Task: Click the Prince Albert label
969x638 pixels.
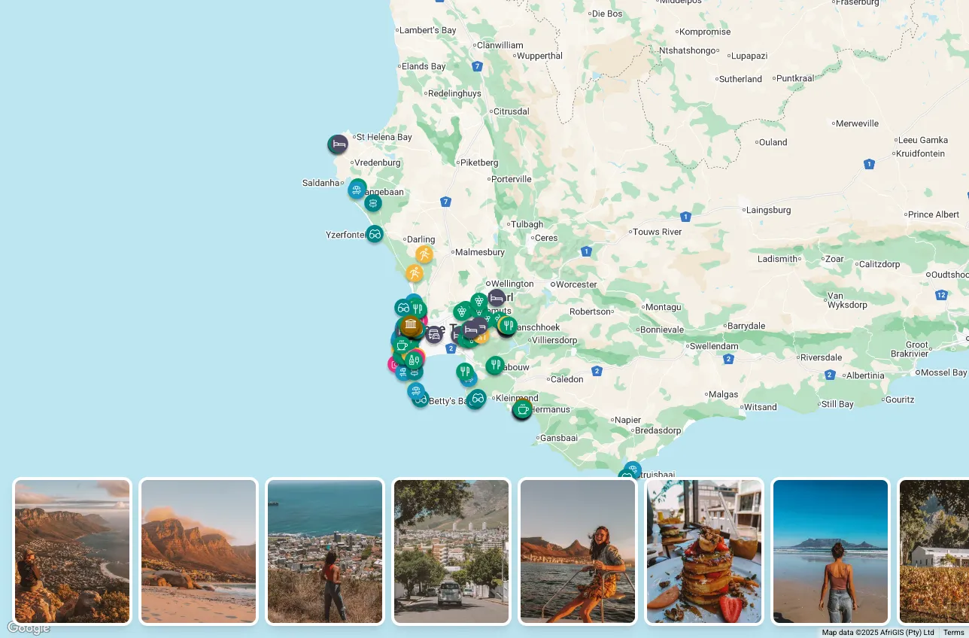Action: 934,214
